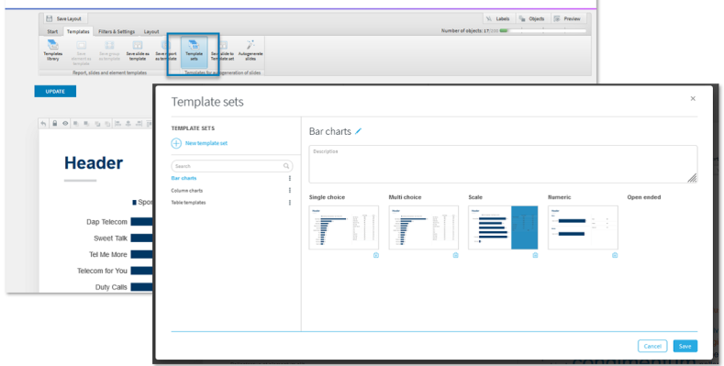724x366 pixels.
Task: Open the Templates library
Action: 53,50
